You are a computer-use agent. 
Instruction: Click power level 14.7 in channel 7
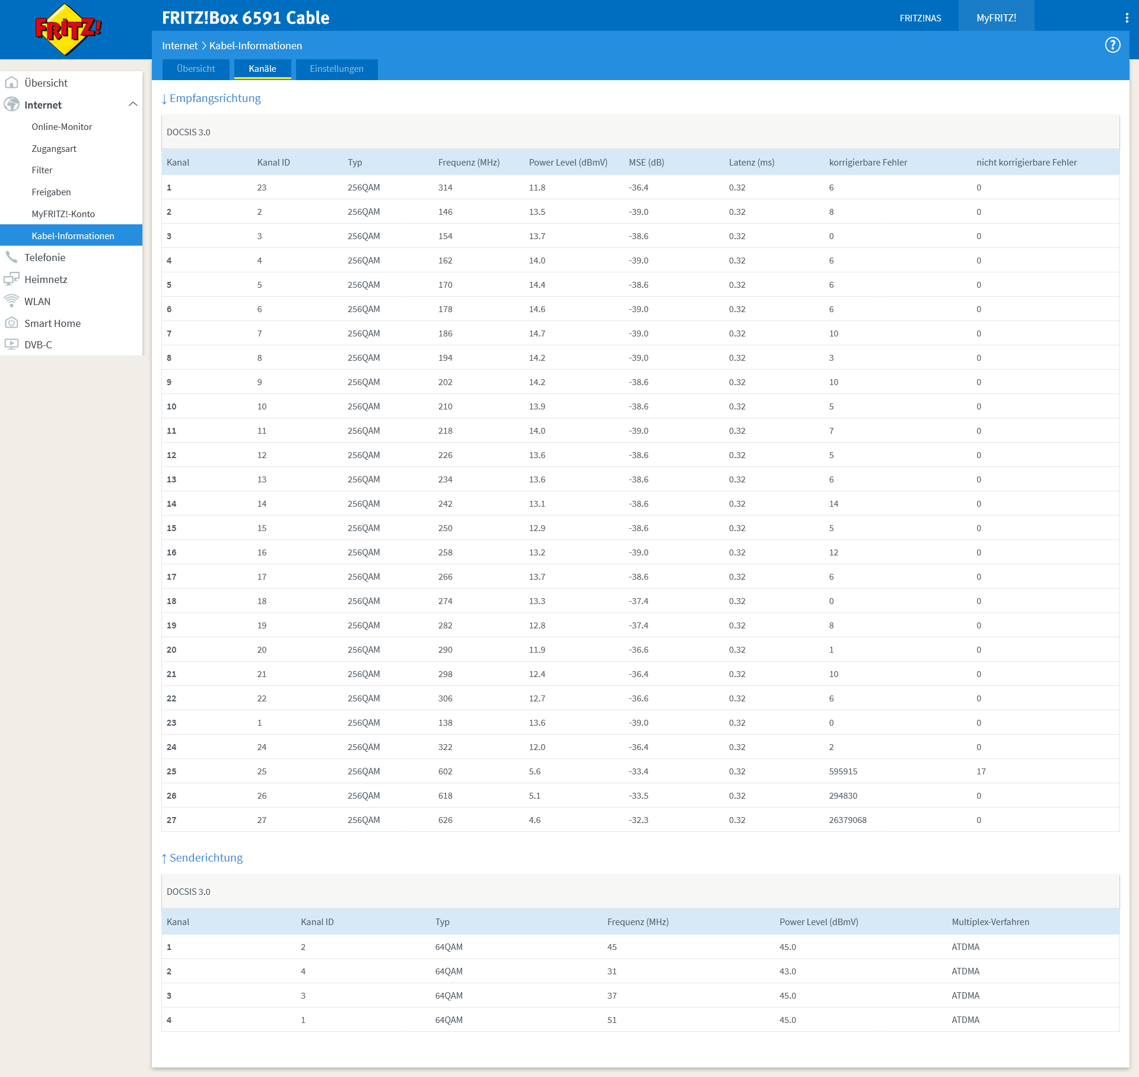(537, 333)
